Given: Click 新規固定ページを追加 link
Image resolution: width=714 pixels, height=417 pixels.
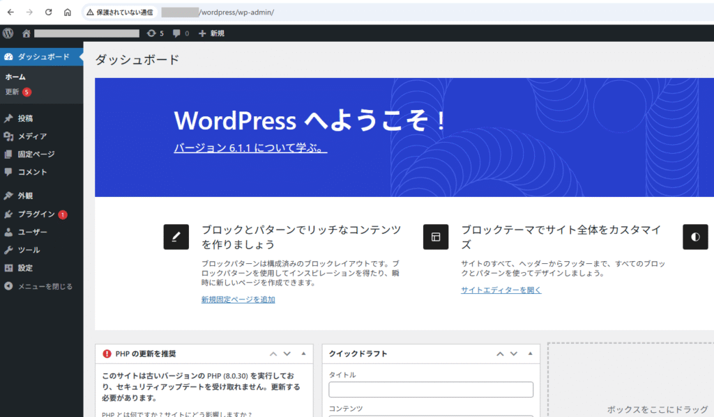Looking at the screenshot, I should point(238,299).
